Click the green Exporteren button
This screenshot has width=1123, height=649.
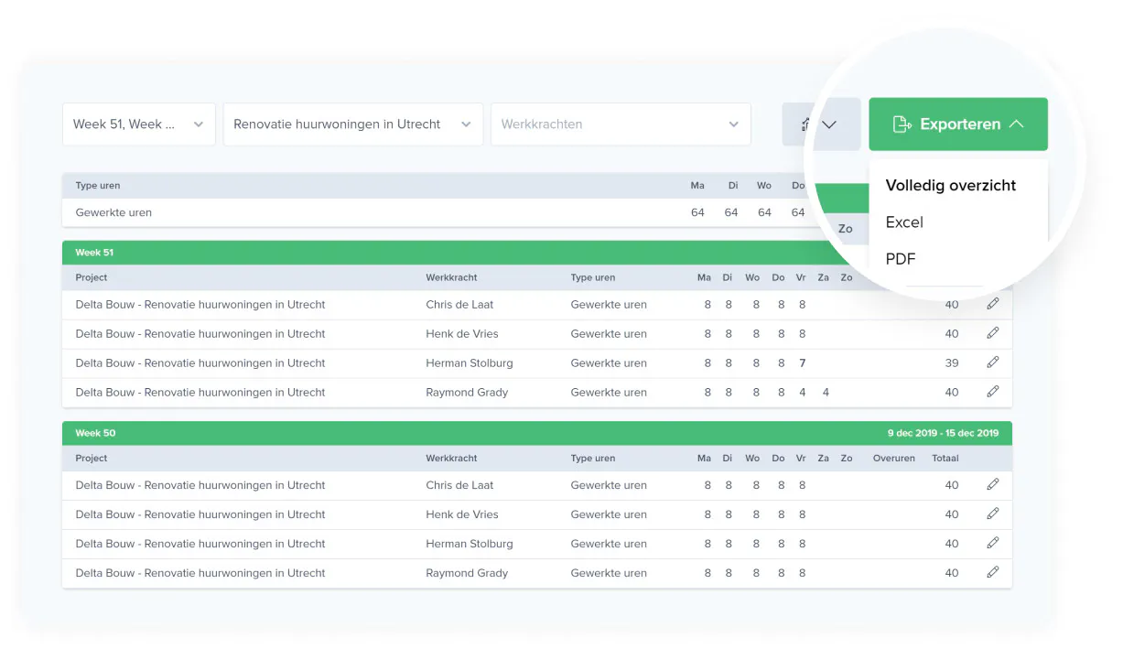958,124
